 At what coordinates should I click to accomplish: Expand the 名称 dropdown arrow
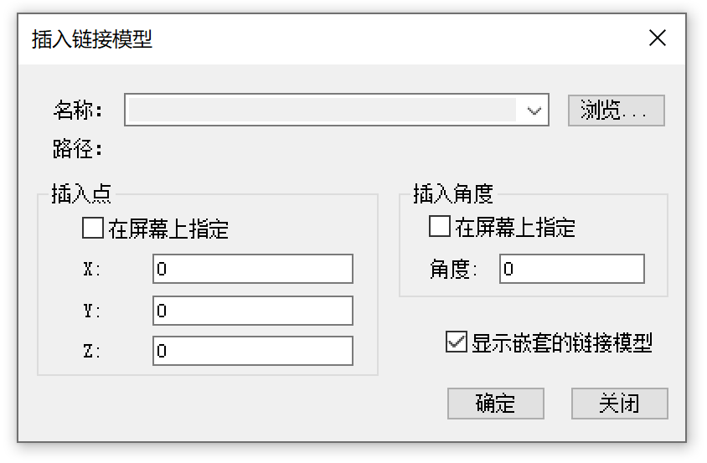(x=534, y=110)
